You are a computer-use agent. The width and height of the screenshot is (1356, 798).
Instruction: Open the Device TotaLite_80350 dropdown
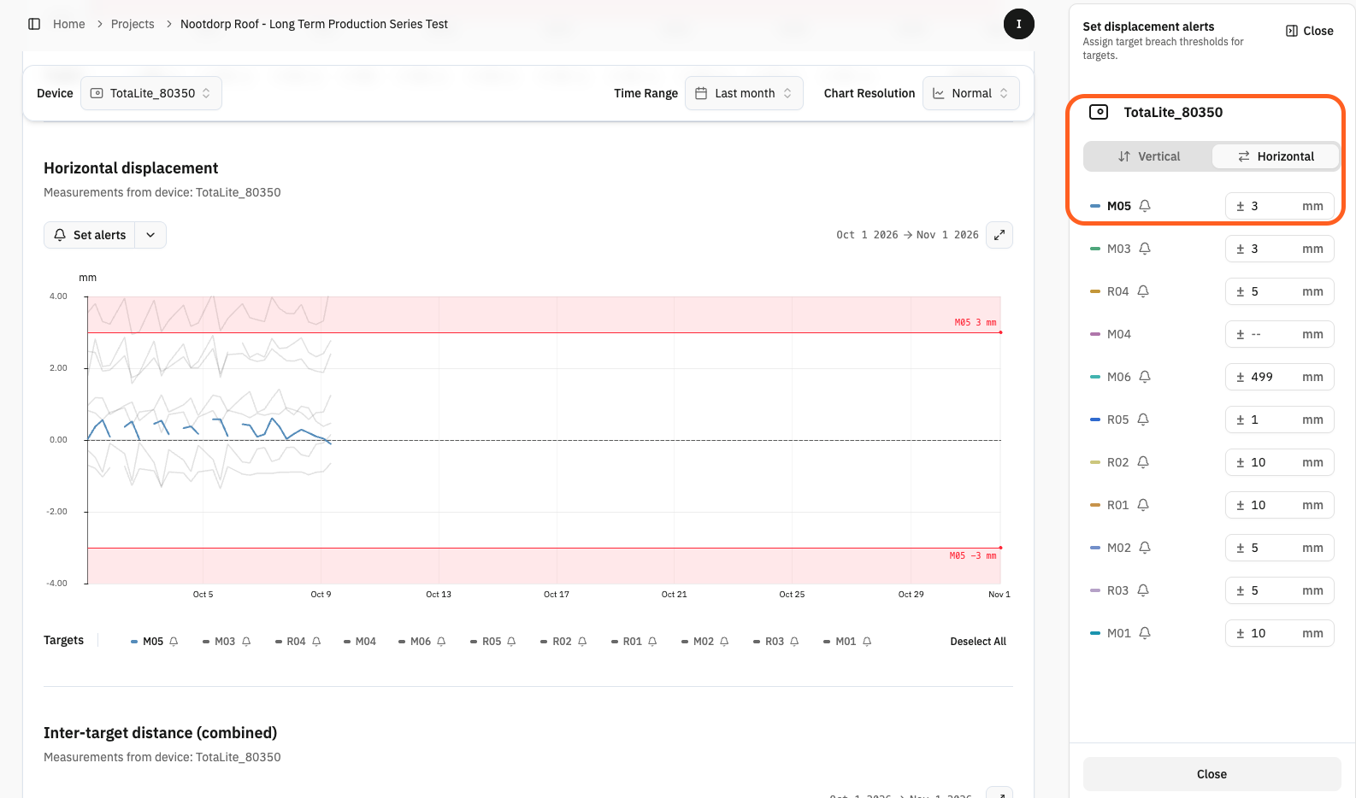tap(151, 93)
